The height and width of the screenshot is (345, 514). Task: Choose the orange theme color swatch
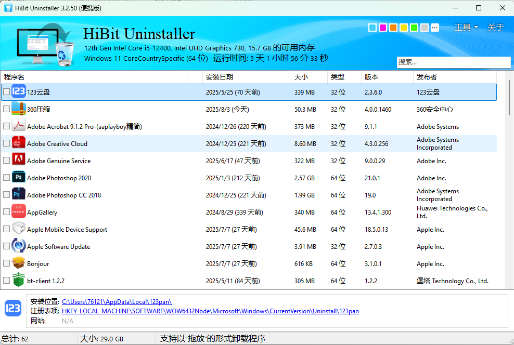tap(393, 28)
